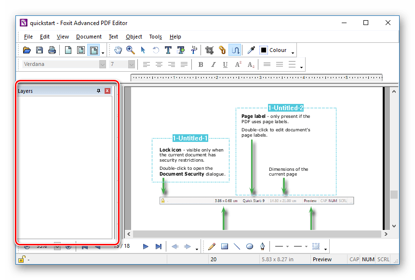Close the Layers panel
415x280 pixels.
click(x=107, y=91)
